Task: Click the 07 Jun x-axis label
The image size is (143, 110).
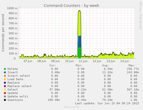Action: click(28, 61)
